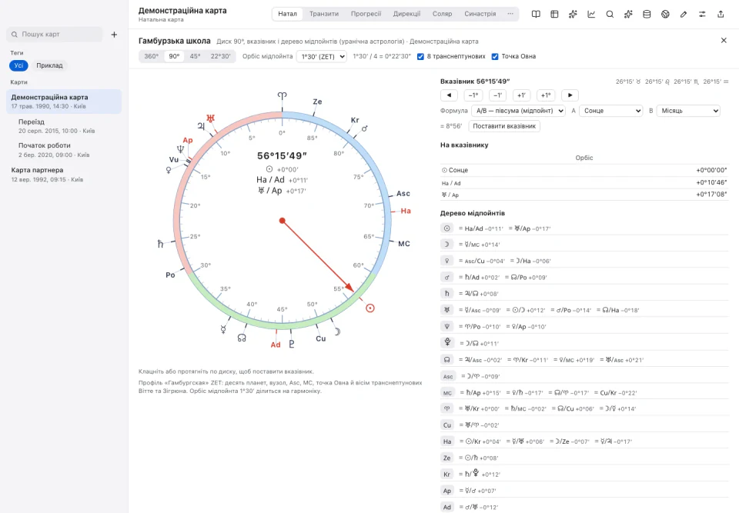Switch to the Синастрія tab
This screenshot has width=739, height=513.
coord(480,14)
